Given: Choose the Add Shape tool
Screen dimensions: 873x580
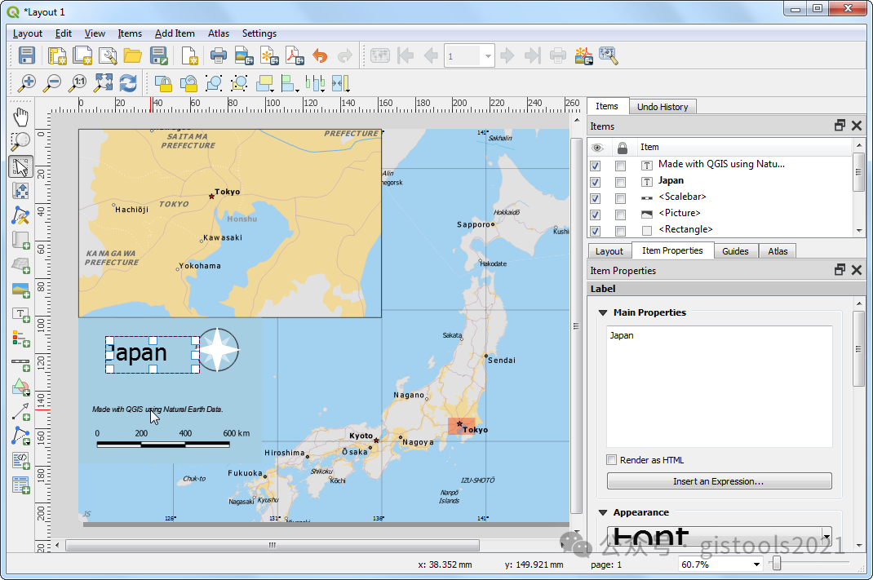Looking at the screenshot, I should tap(20, 387).
